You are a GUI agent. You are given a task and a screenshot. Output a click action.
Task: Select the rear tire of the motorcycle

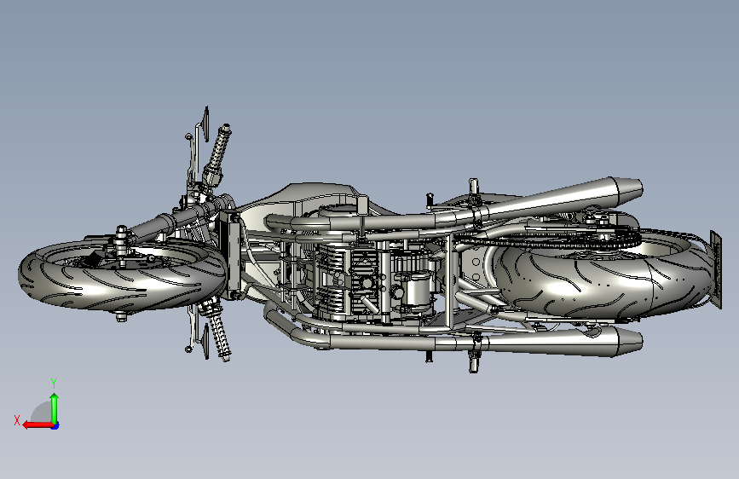click(604, 276)
